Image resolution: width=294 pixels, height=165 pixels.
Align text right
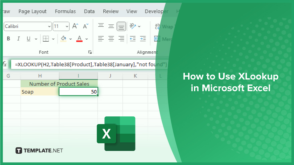tap(121, 39)
